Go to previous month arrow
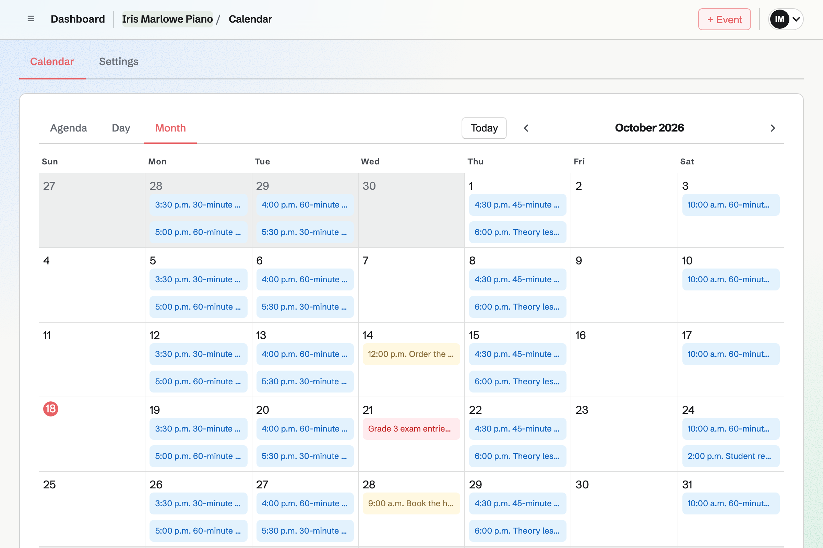Viewport: 823px width, 548px height. click(526, 128)
